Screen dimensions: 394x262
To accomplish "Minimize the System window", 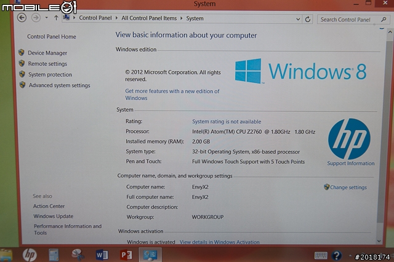I will 356,4.
